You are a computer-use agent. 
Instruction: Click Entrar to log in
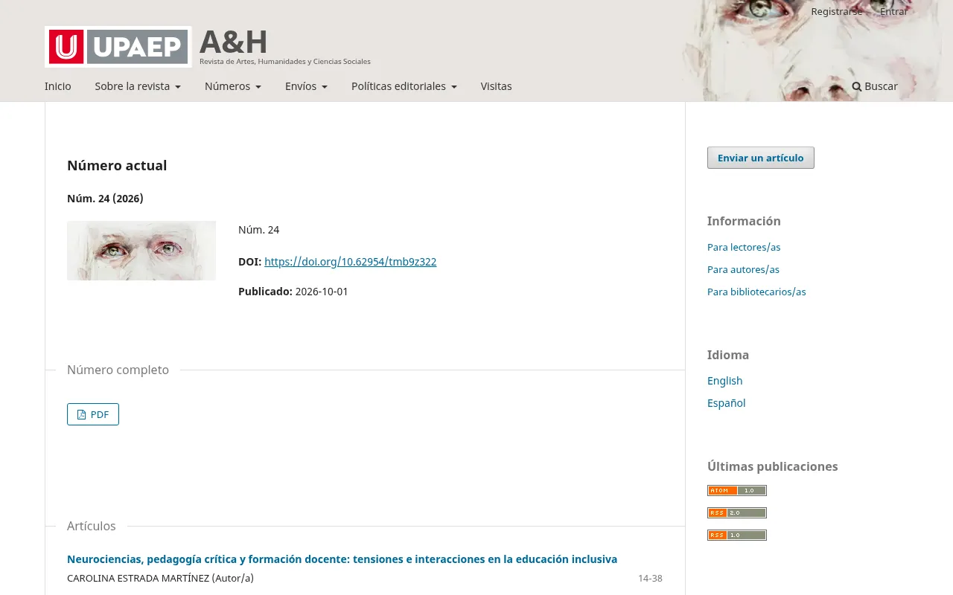pyautogui.click(x=894, y=11)
